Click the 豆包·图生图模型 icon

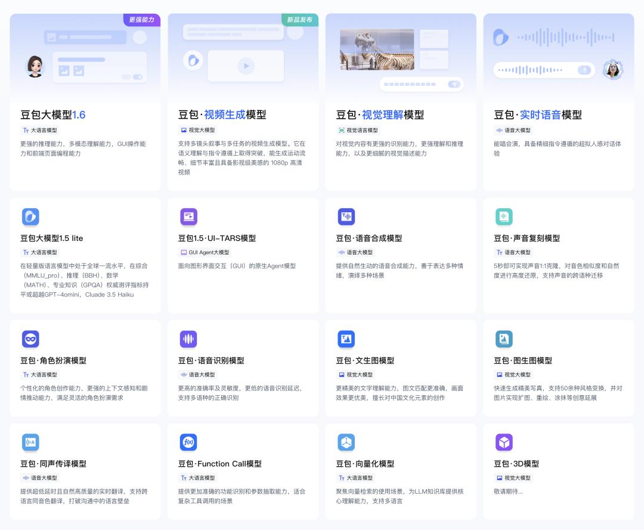point(504,339)
